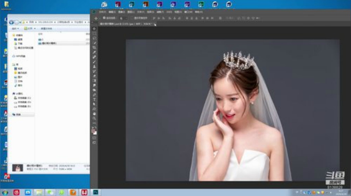This screenshot has width=351, height=196.
Task: Select the Path Selection tool
Action: [94, 104]
